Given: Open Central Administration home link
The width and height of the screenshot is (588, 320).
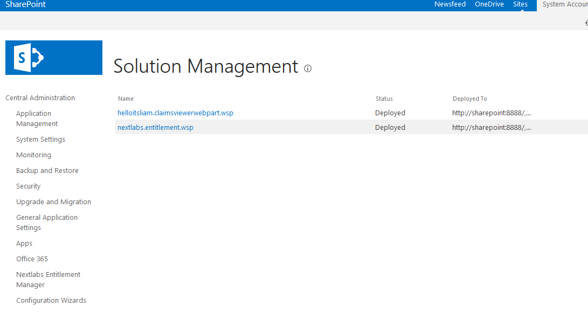Looking at the screenshot, I should click(x=40, y=98).
